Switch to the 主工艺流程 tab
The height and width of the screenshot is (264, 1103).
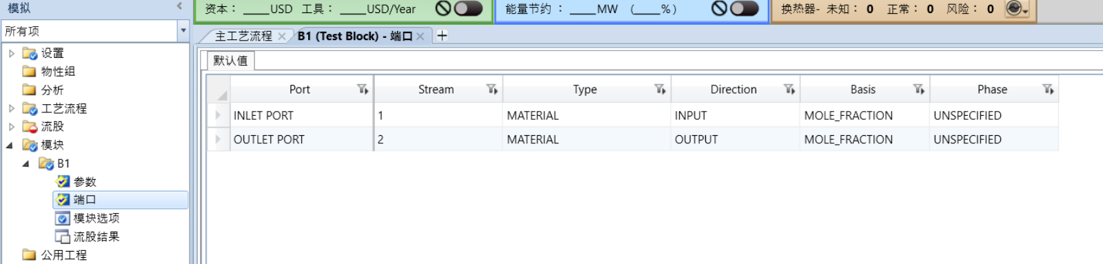point(243,36)
